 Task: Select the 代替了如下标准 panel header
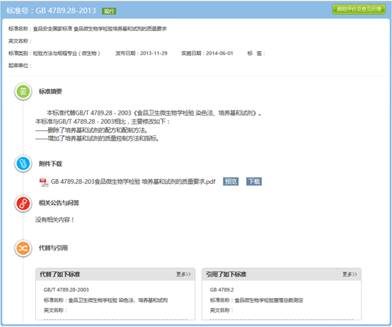pos(115,274)
